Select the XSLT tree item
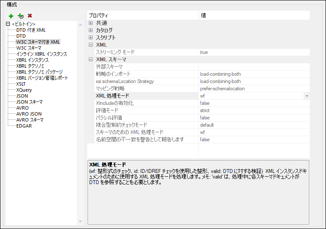Screen dimensions: 326x229 click(x=21, y=84)
